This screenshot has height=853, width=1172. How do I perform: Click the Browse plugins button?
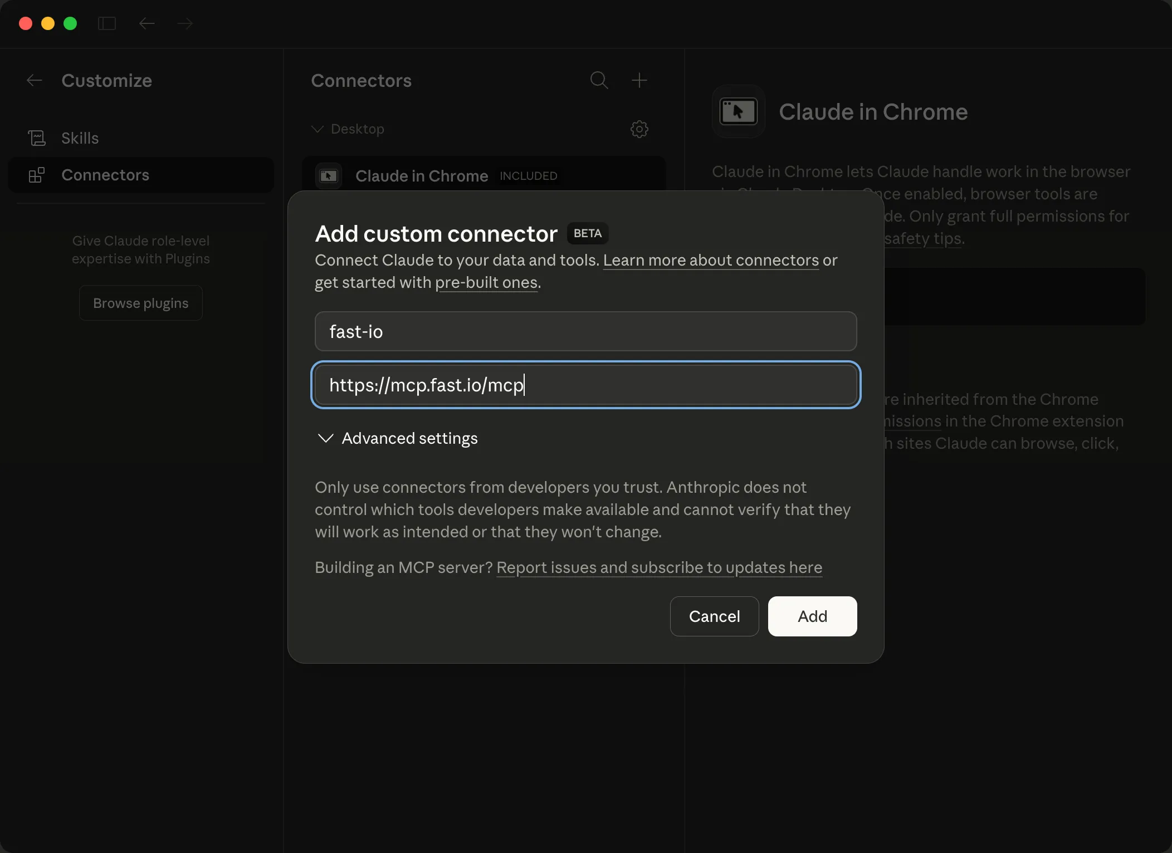click(x=141, y=302)
